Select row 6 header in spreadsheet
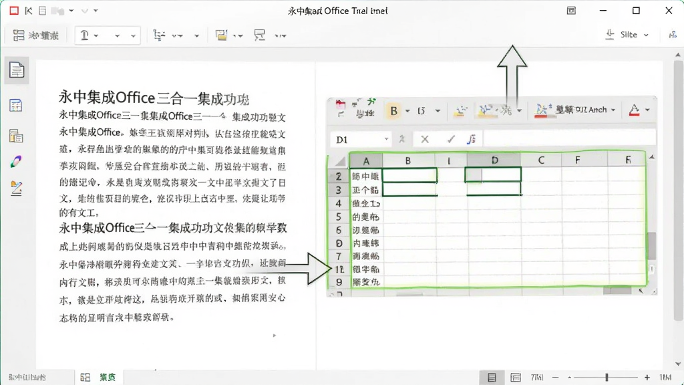The width and height of the screenshot is (684, 385). pyautogui.click(x=339, y=230)
